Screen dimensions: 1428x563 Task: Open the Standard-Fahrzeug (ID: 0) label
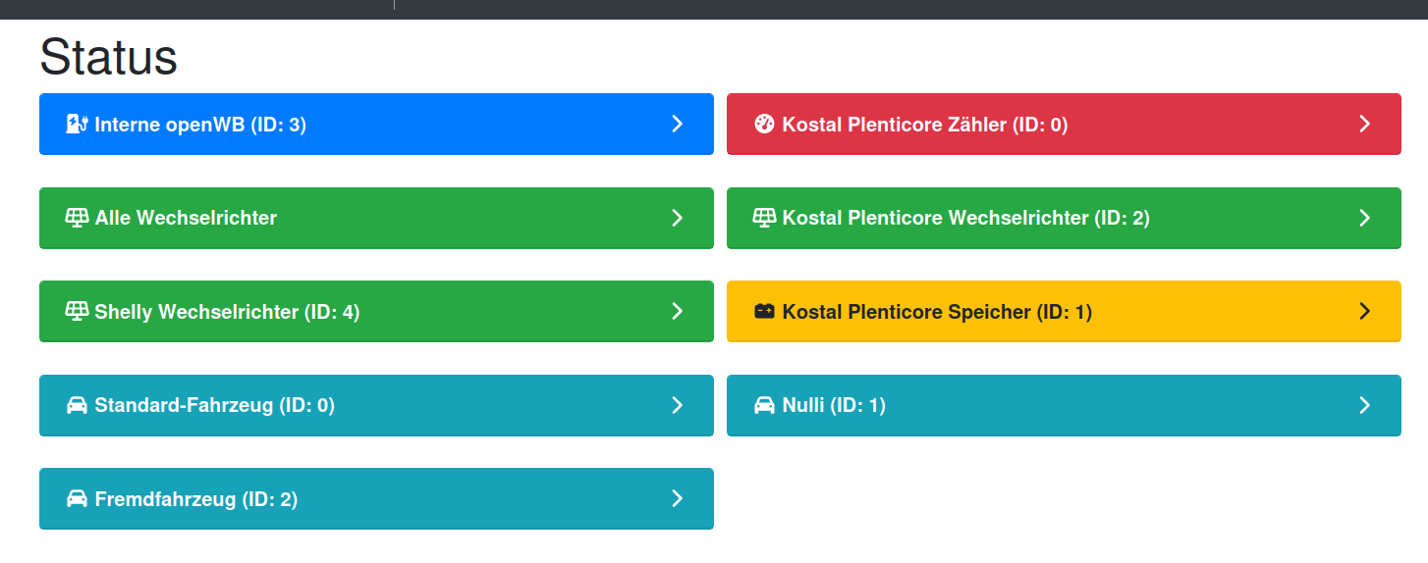coord(215,405)
